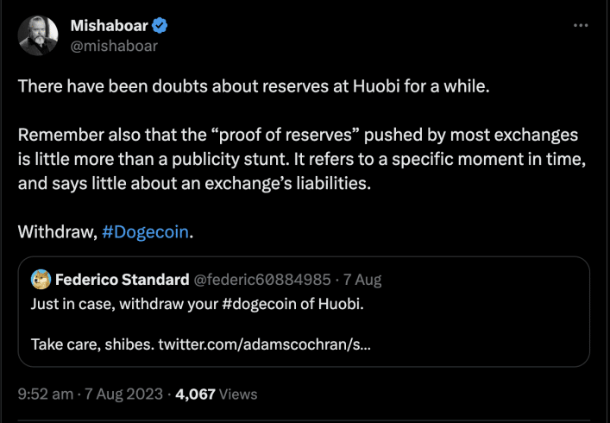Open the truncated twitter.com/adamscochran link
The width and height of the screenshot is (610, 423).
271,344
